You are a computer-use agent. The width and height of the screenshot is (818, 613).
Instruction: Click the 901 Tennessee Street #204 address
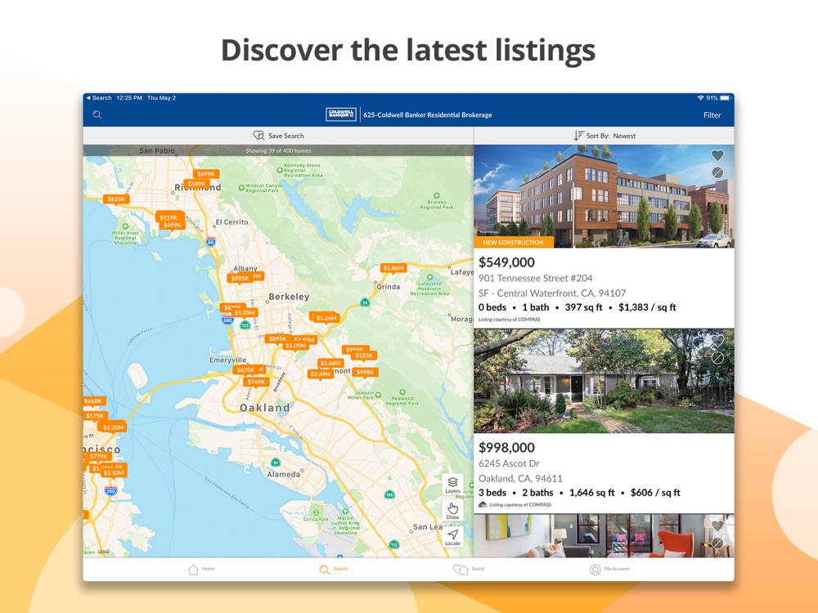coord(535,279)
